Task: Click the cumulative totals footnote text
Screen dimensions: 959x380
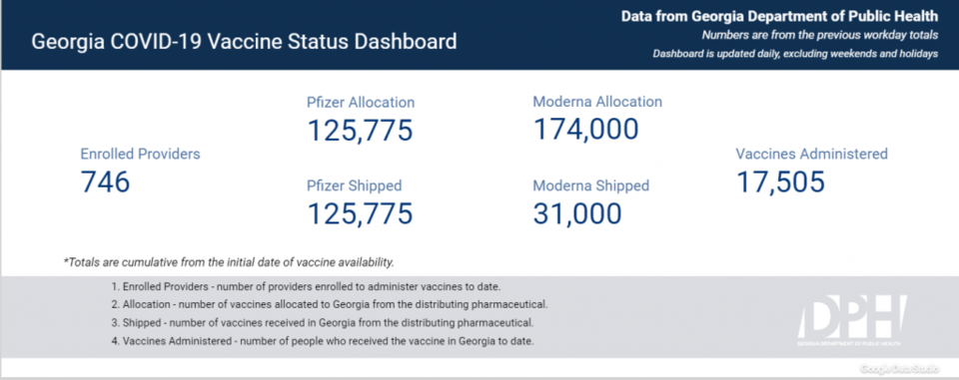Action: tap(229, 262)
